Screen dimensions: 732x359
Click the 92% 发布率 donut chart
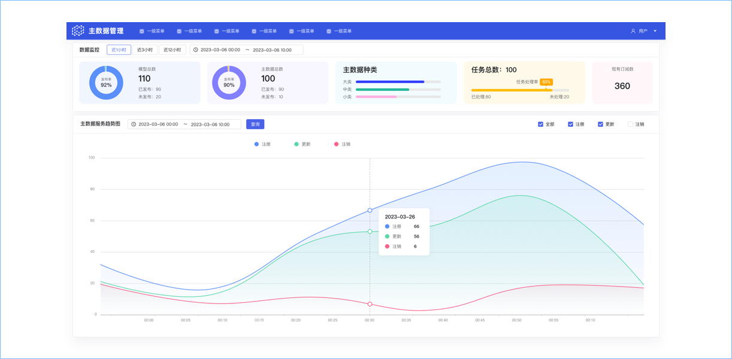pyautogui.click(x=106, y=83)
